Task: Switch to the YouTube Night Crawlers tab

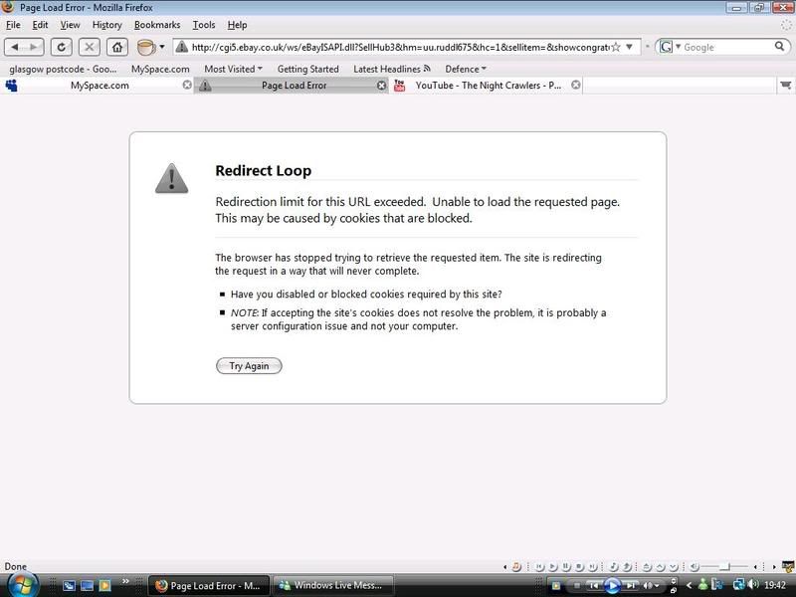Action: point(488,86)
